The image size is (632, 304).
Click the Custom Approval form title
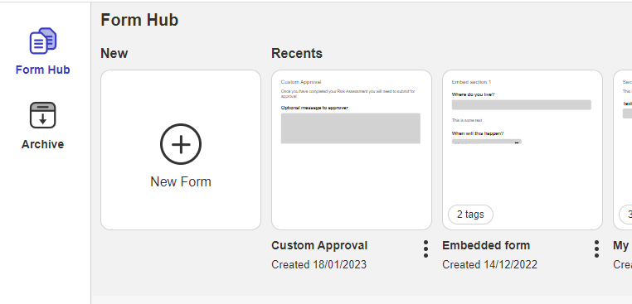point(319,245)
